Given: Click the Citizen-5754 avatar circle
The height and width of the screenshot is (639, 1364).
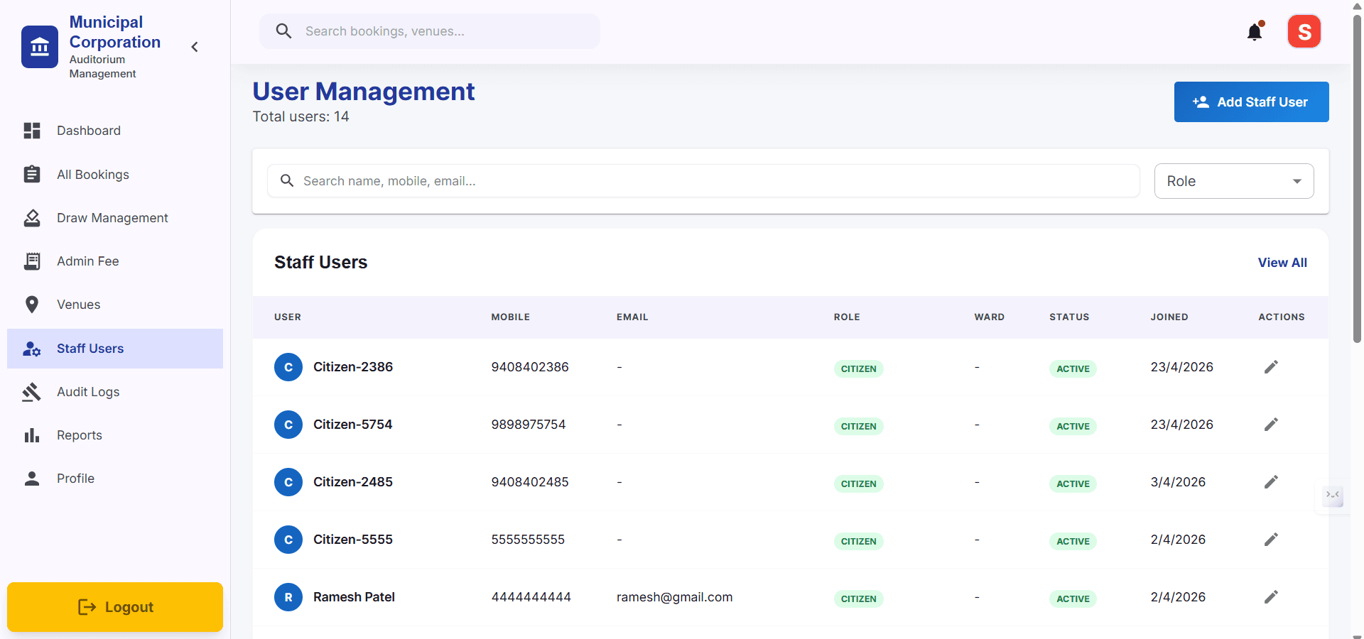Looking at the screenshot, I should pos(288,425).
